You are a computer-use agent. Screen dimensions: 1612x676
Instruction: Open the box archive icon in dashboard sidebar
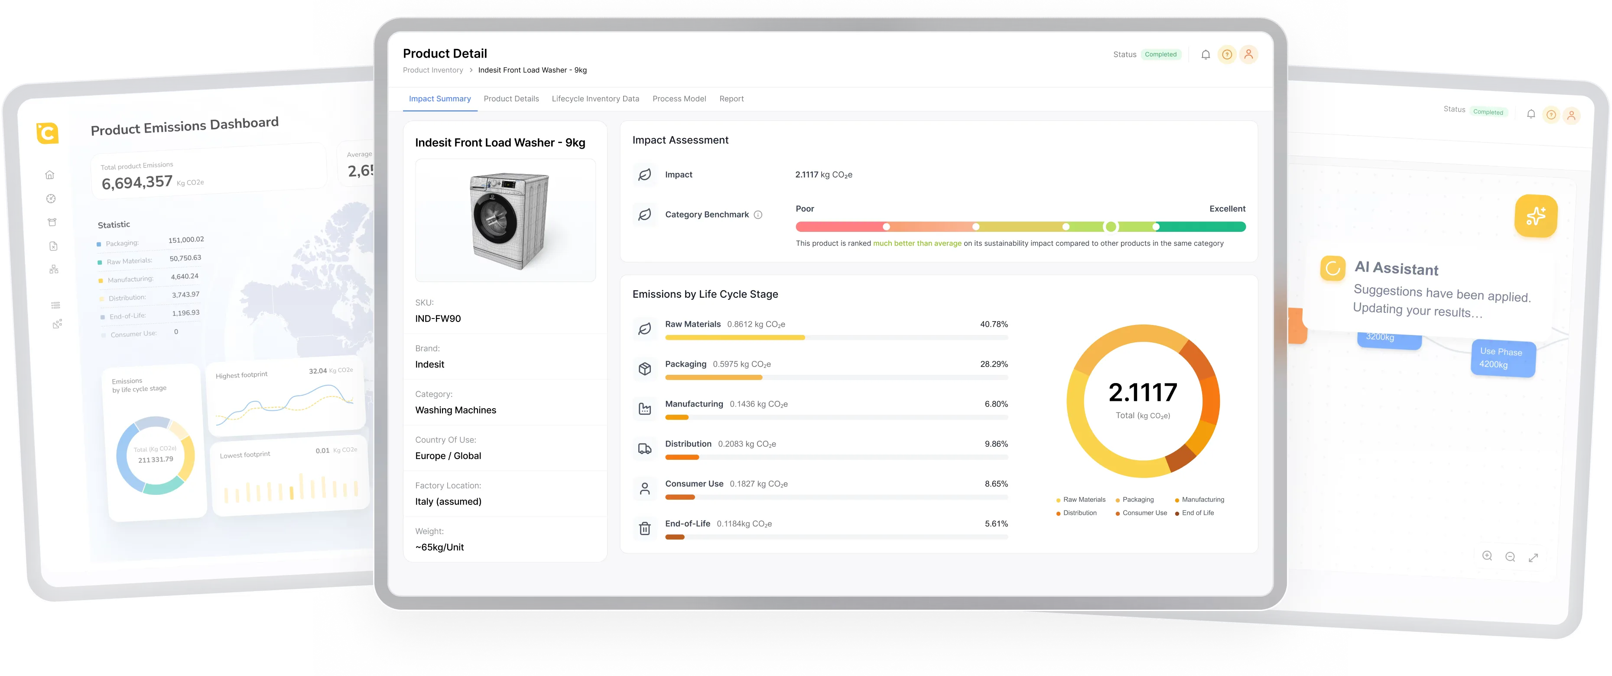pos(52,222)
